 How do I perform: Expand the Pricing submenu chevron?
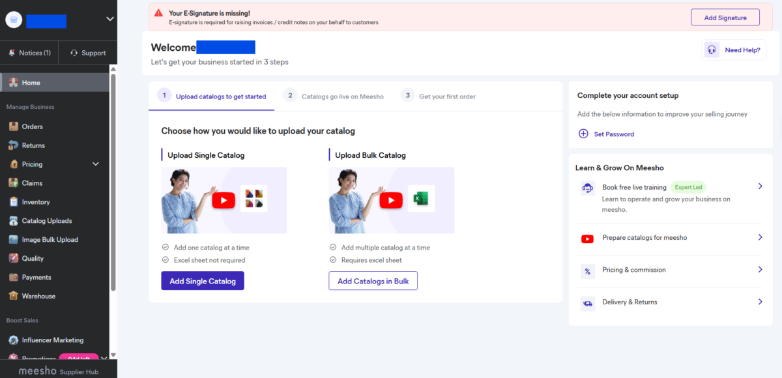(96, 164)
